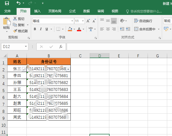Click the middle align icon

(108, 21)
